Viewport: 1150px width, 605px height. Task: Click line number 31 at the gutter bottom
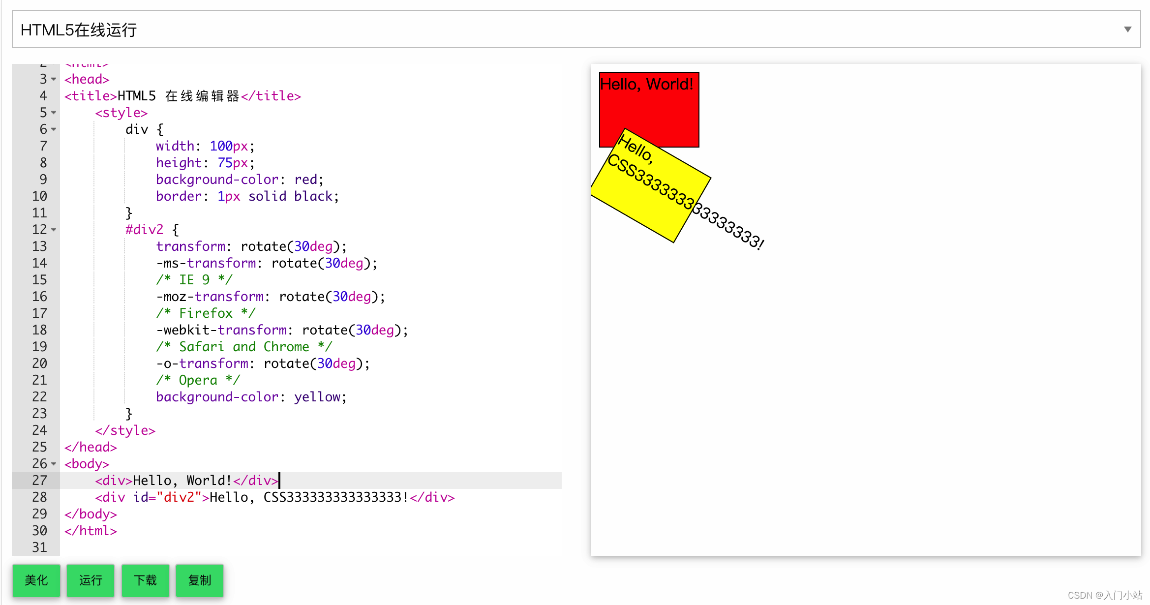coord(39,547)
